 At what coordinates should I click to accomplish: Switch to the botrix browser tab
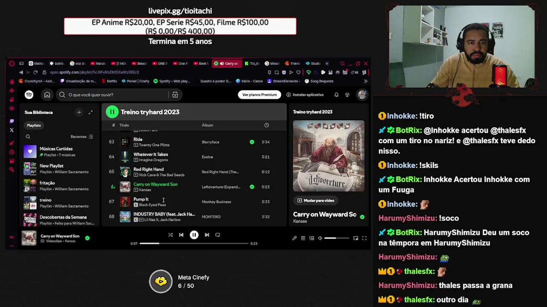[57, 64]
